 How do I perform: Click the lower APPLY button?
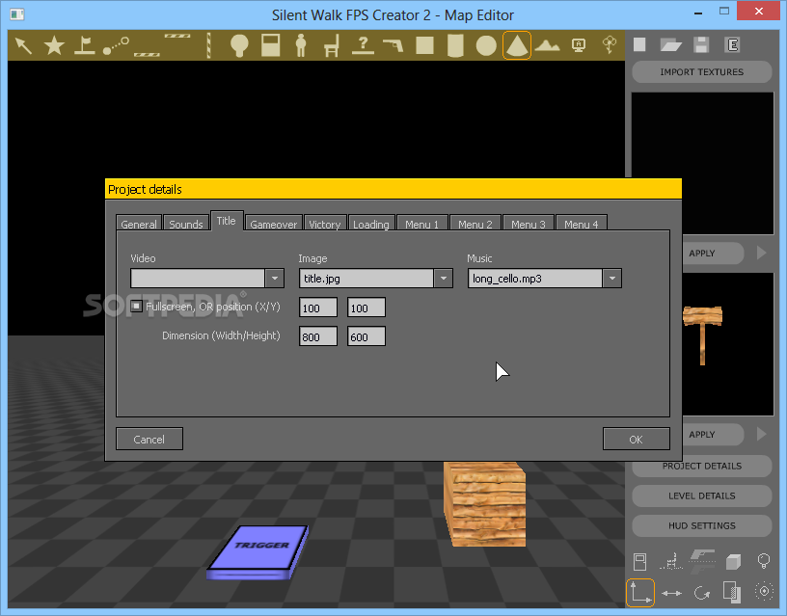pyautogui.click(x=713, y=434)
